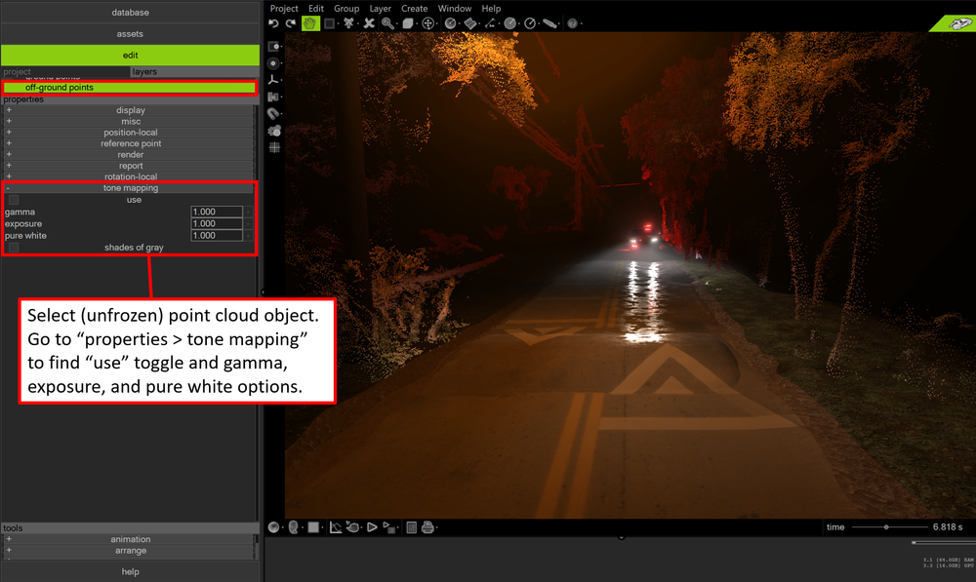Expand the animation tools section

tap(130, 539)
